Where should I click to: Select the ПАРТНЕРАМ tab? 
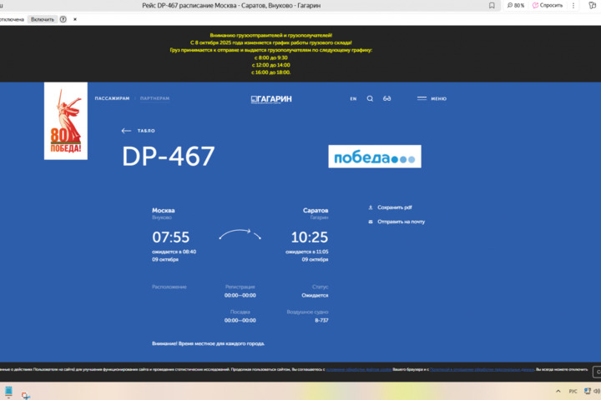click(154, 98)
